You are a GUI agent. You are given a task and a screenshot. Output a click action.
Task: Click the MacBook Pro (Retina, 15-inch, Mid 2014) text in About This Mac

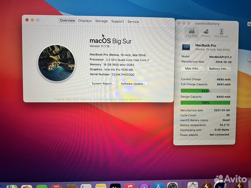(x=118, y=55)
